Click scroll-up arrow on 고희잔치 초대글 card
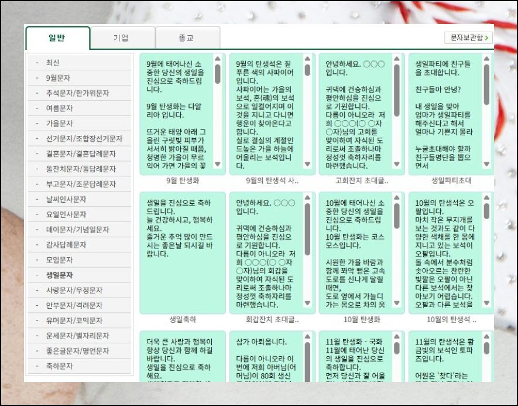 tap(397, 59)
